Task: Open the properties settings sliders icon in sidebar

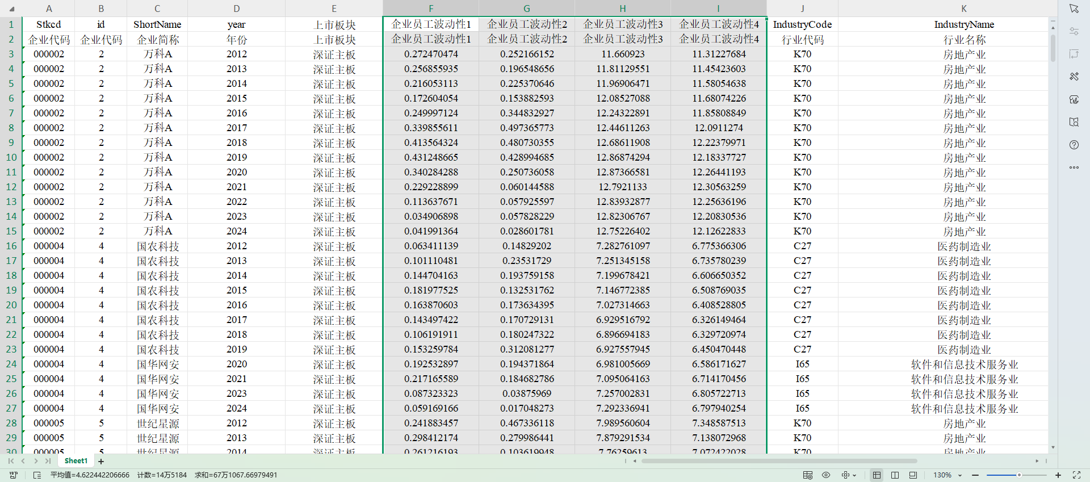Action: tap(1074, 31)
